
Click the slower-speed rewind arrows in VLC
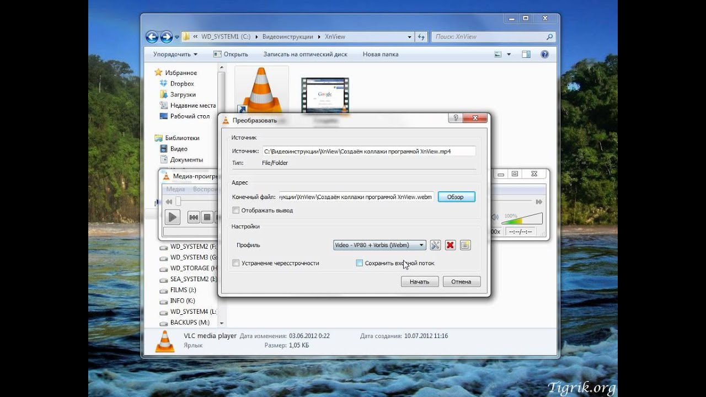click(x=169, y=202)
